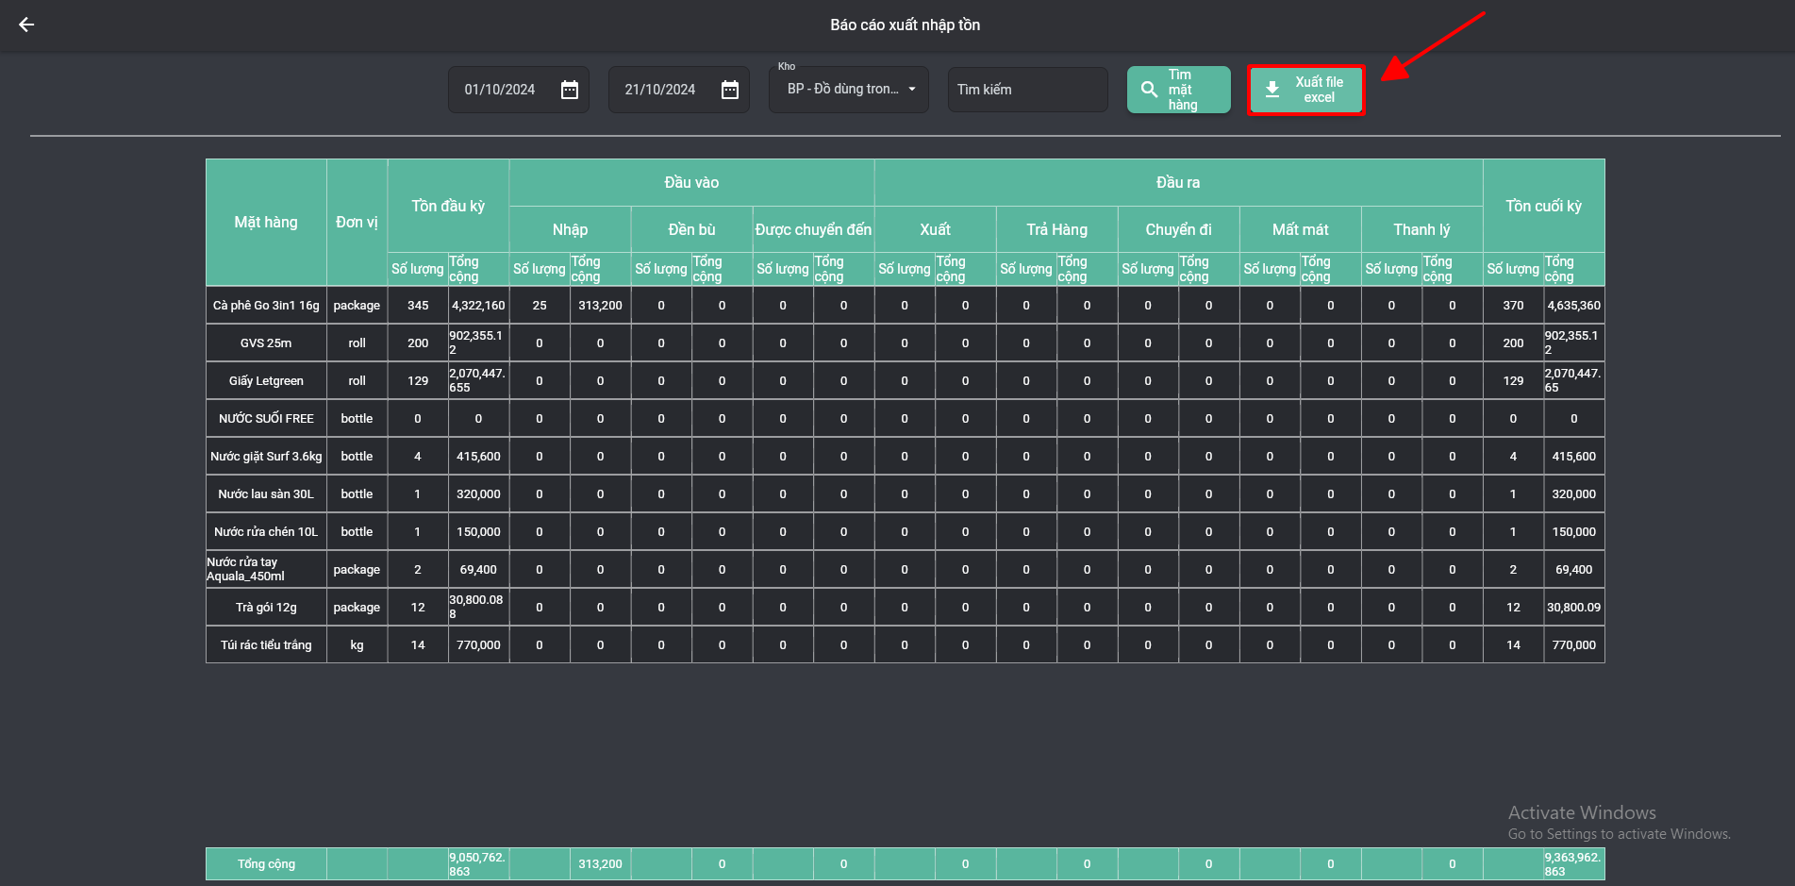Click the Mất mát sub-header
The width and height of the screenshot is (1795, 886).
point(1300,229)
